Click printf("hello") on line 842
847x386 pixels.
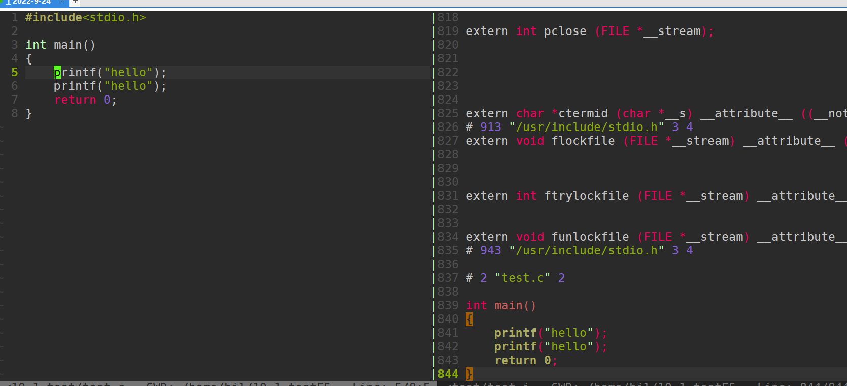tap(551, 346)
